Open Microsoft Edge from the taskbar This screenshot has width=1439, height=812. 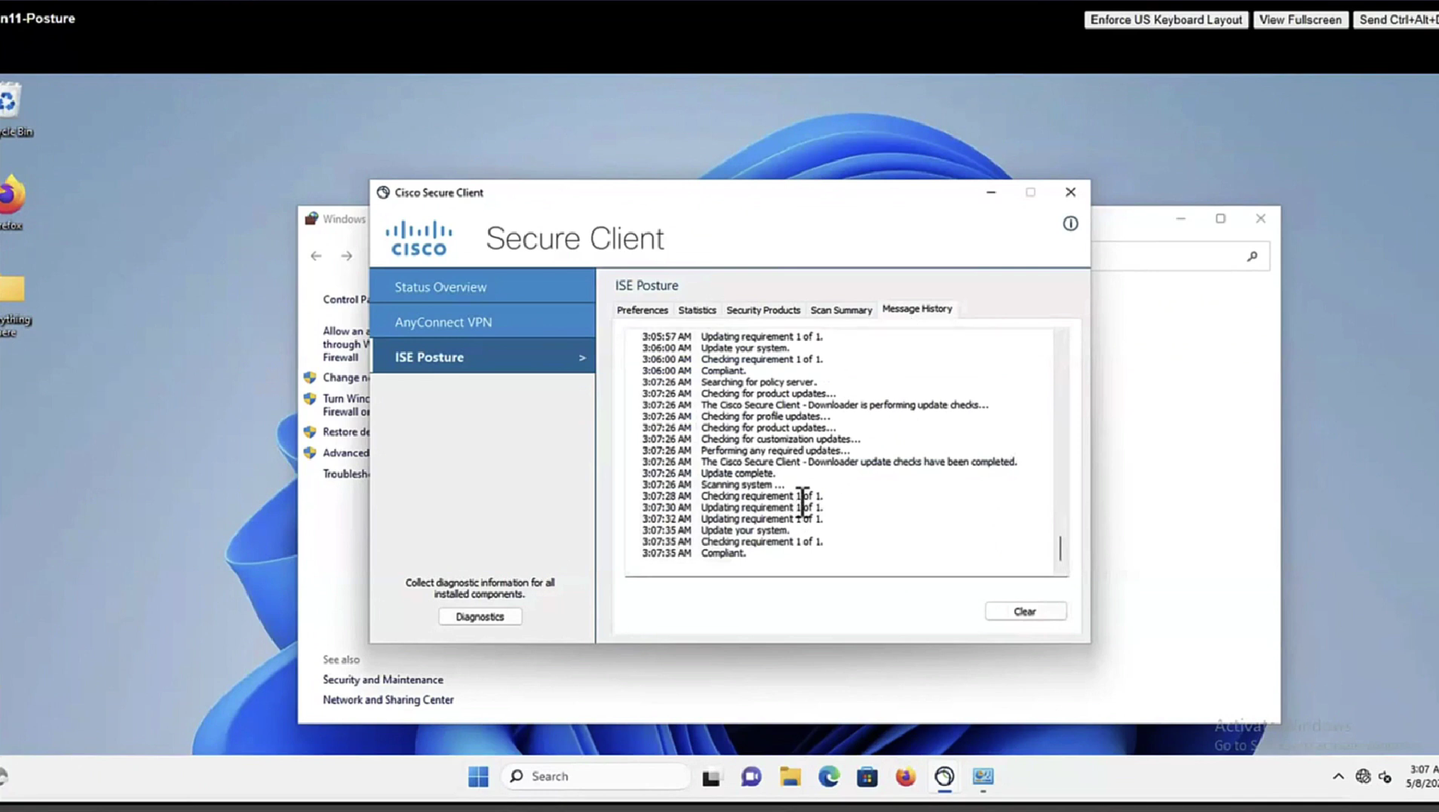point(828,777)
